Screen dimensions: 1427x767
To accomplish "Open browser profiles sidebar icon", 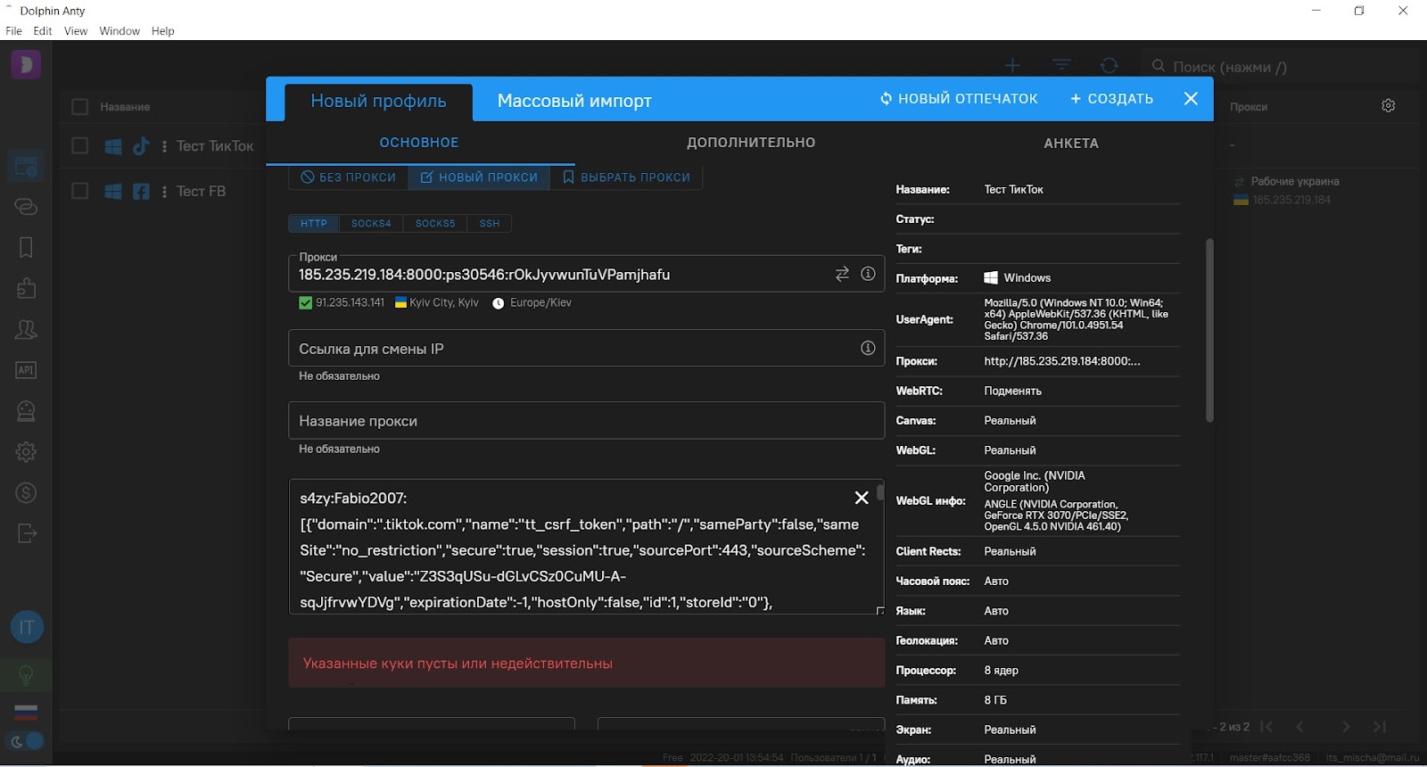I will [x=26, y=165].
